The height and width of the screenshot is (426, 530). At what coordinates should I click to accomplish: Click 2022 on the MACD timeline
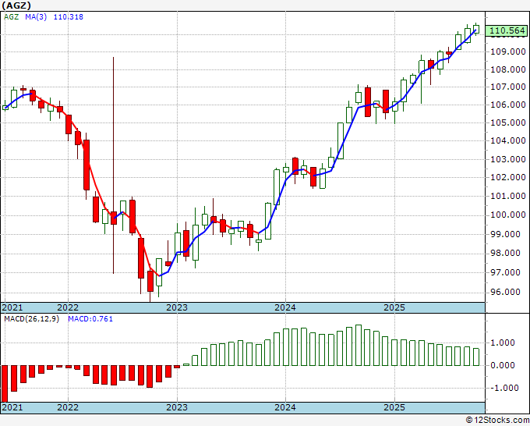click(68, 407)
